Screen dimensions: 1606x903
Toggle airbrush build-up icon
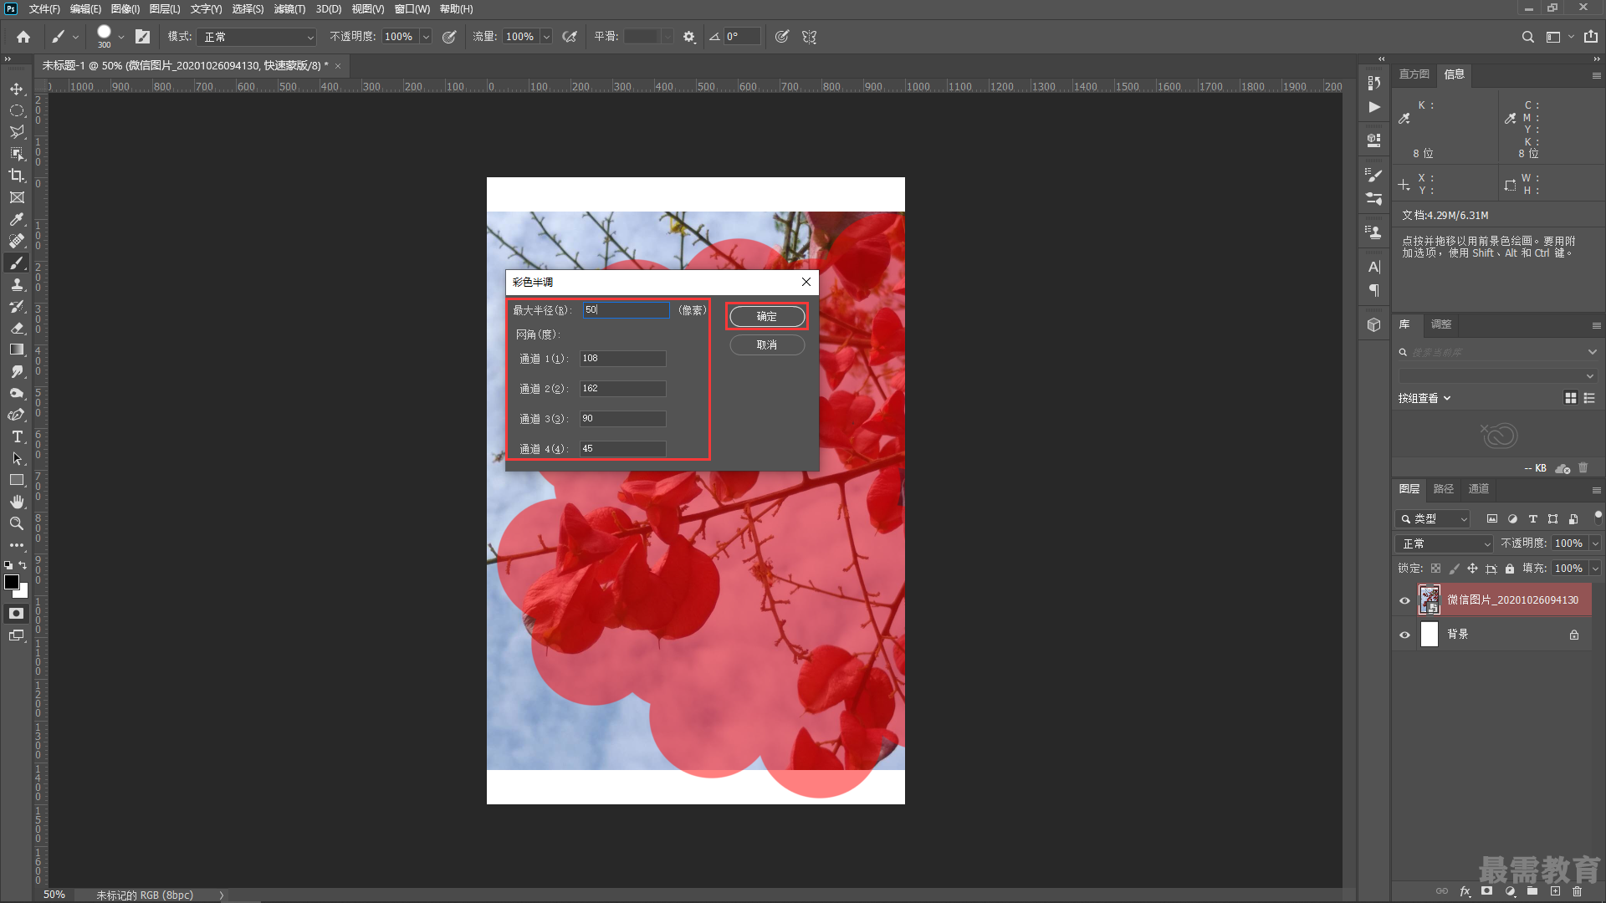(570, 37)
